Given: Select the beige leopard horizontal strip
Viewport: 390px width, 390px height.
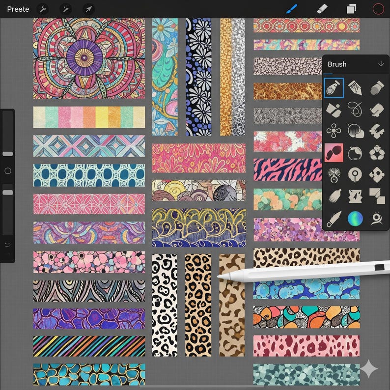Looking at the screenshot, I should pos(306,256).
